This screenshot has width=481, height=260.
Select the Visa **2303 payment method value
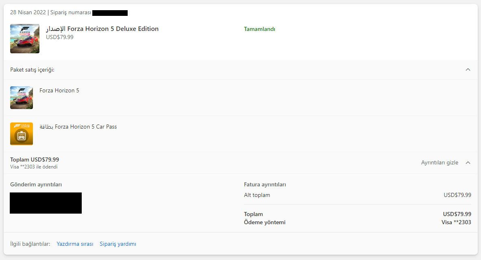456,223
